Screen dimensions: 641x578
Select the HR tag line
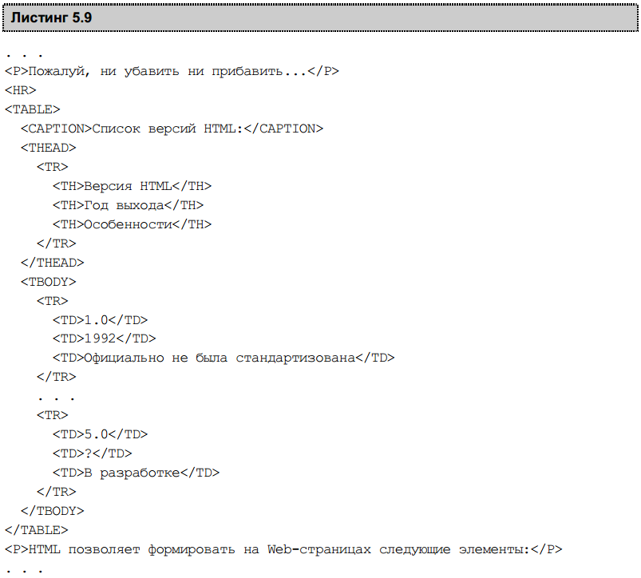click(x=21, y=90)
